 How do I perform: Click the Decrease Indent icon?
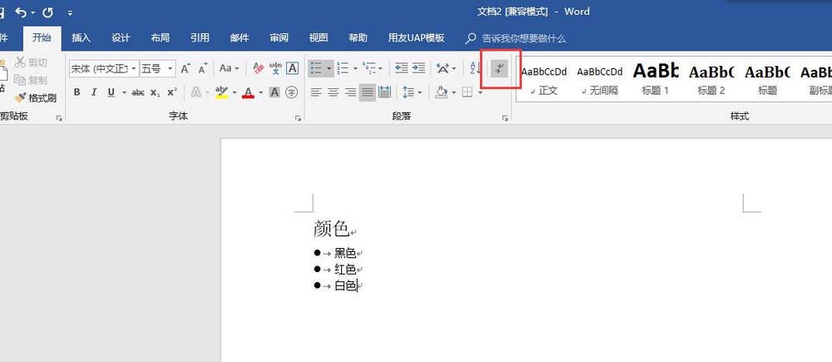[402, 68]
